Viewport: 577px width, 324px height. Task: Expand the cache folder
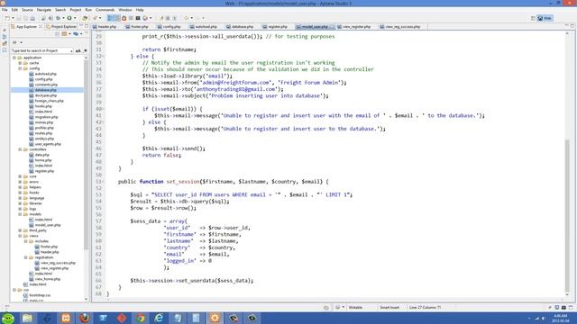(x=20, y=63)
